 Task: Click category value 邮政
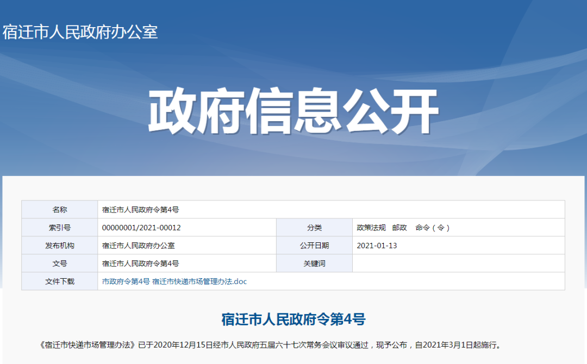pos(399,228)
